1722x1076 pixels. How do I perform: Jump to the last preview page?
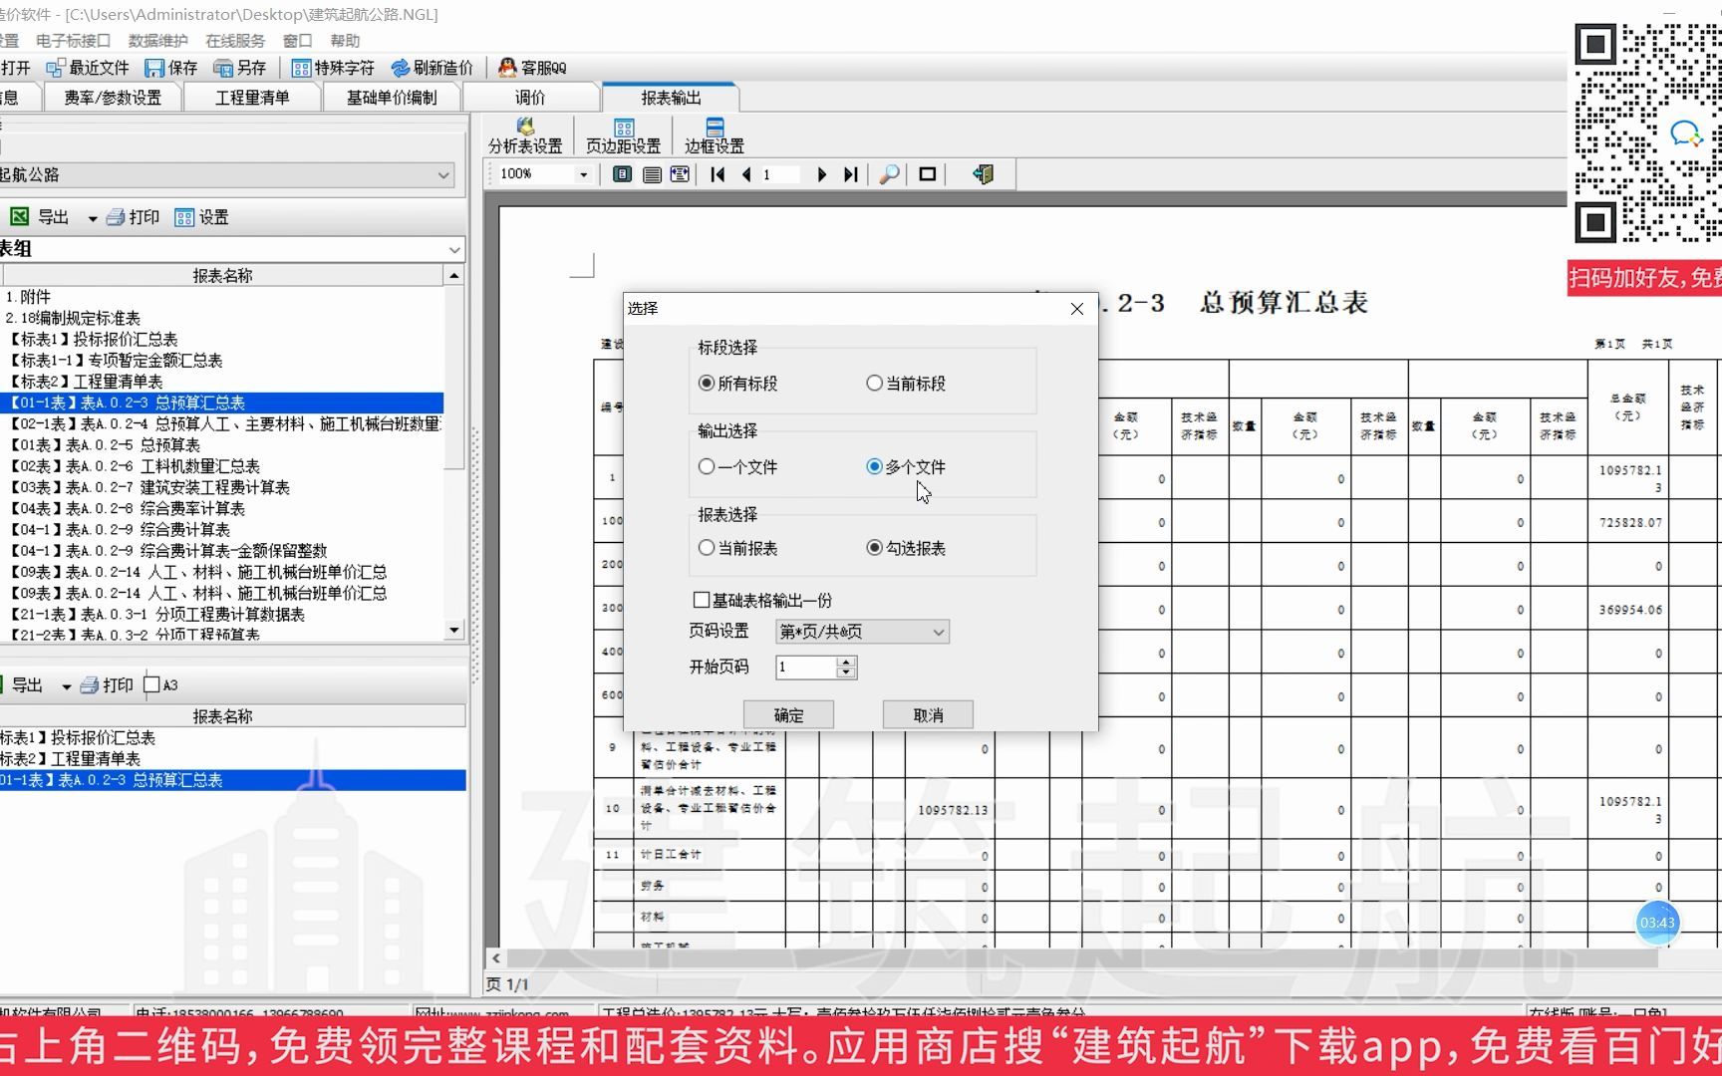click(x=850, y=174)
